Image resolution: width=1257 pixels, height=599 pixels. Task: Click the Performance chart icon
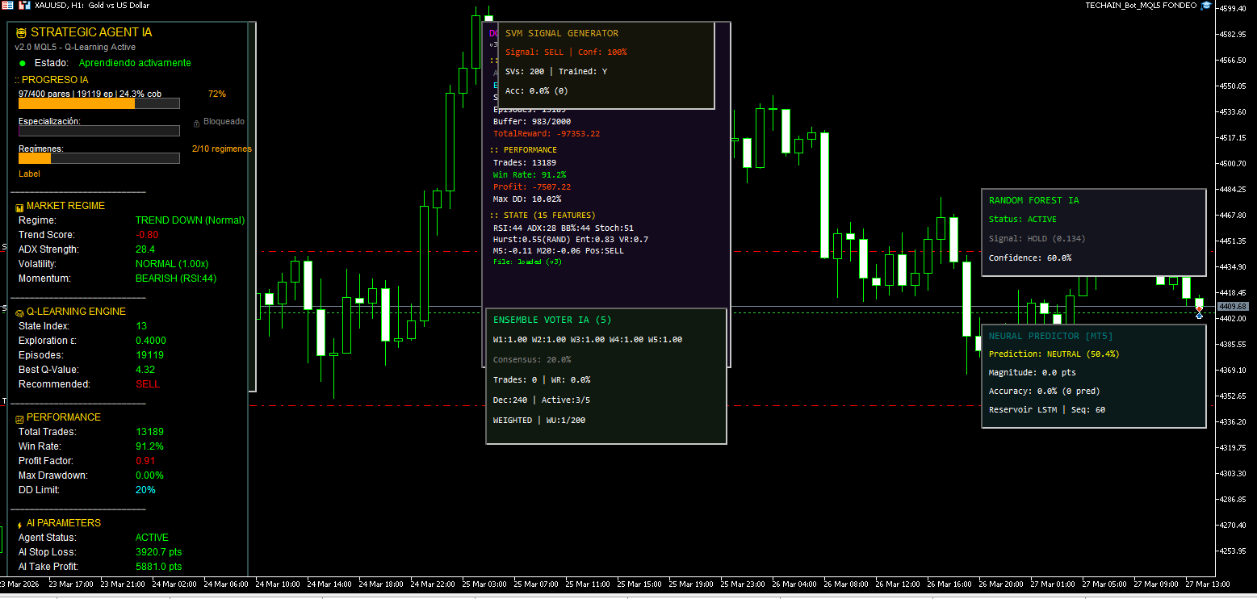(20, 418)
